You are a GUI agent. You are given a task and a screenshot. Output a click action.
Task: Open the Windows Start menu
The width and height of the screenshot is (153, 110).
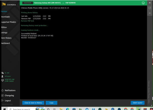pyautogui.click(x=5, y=109)
